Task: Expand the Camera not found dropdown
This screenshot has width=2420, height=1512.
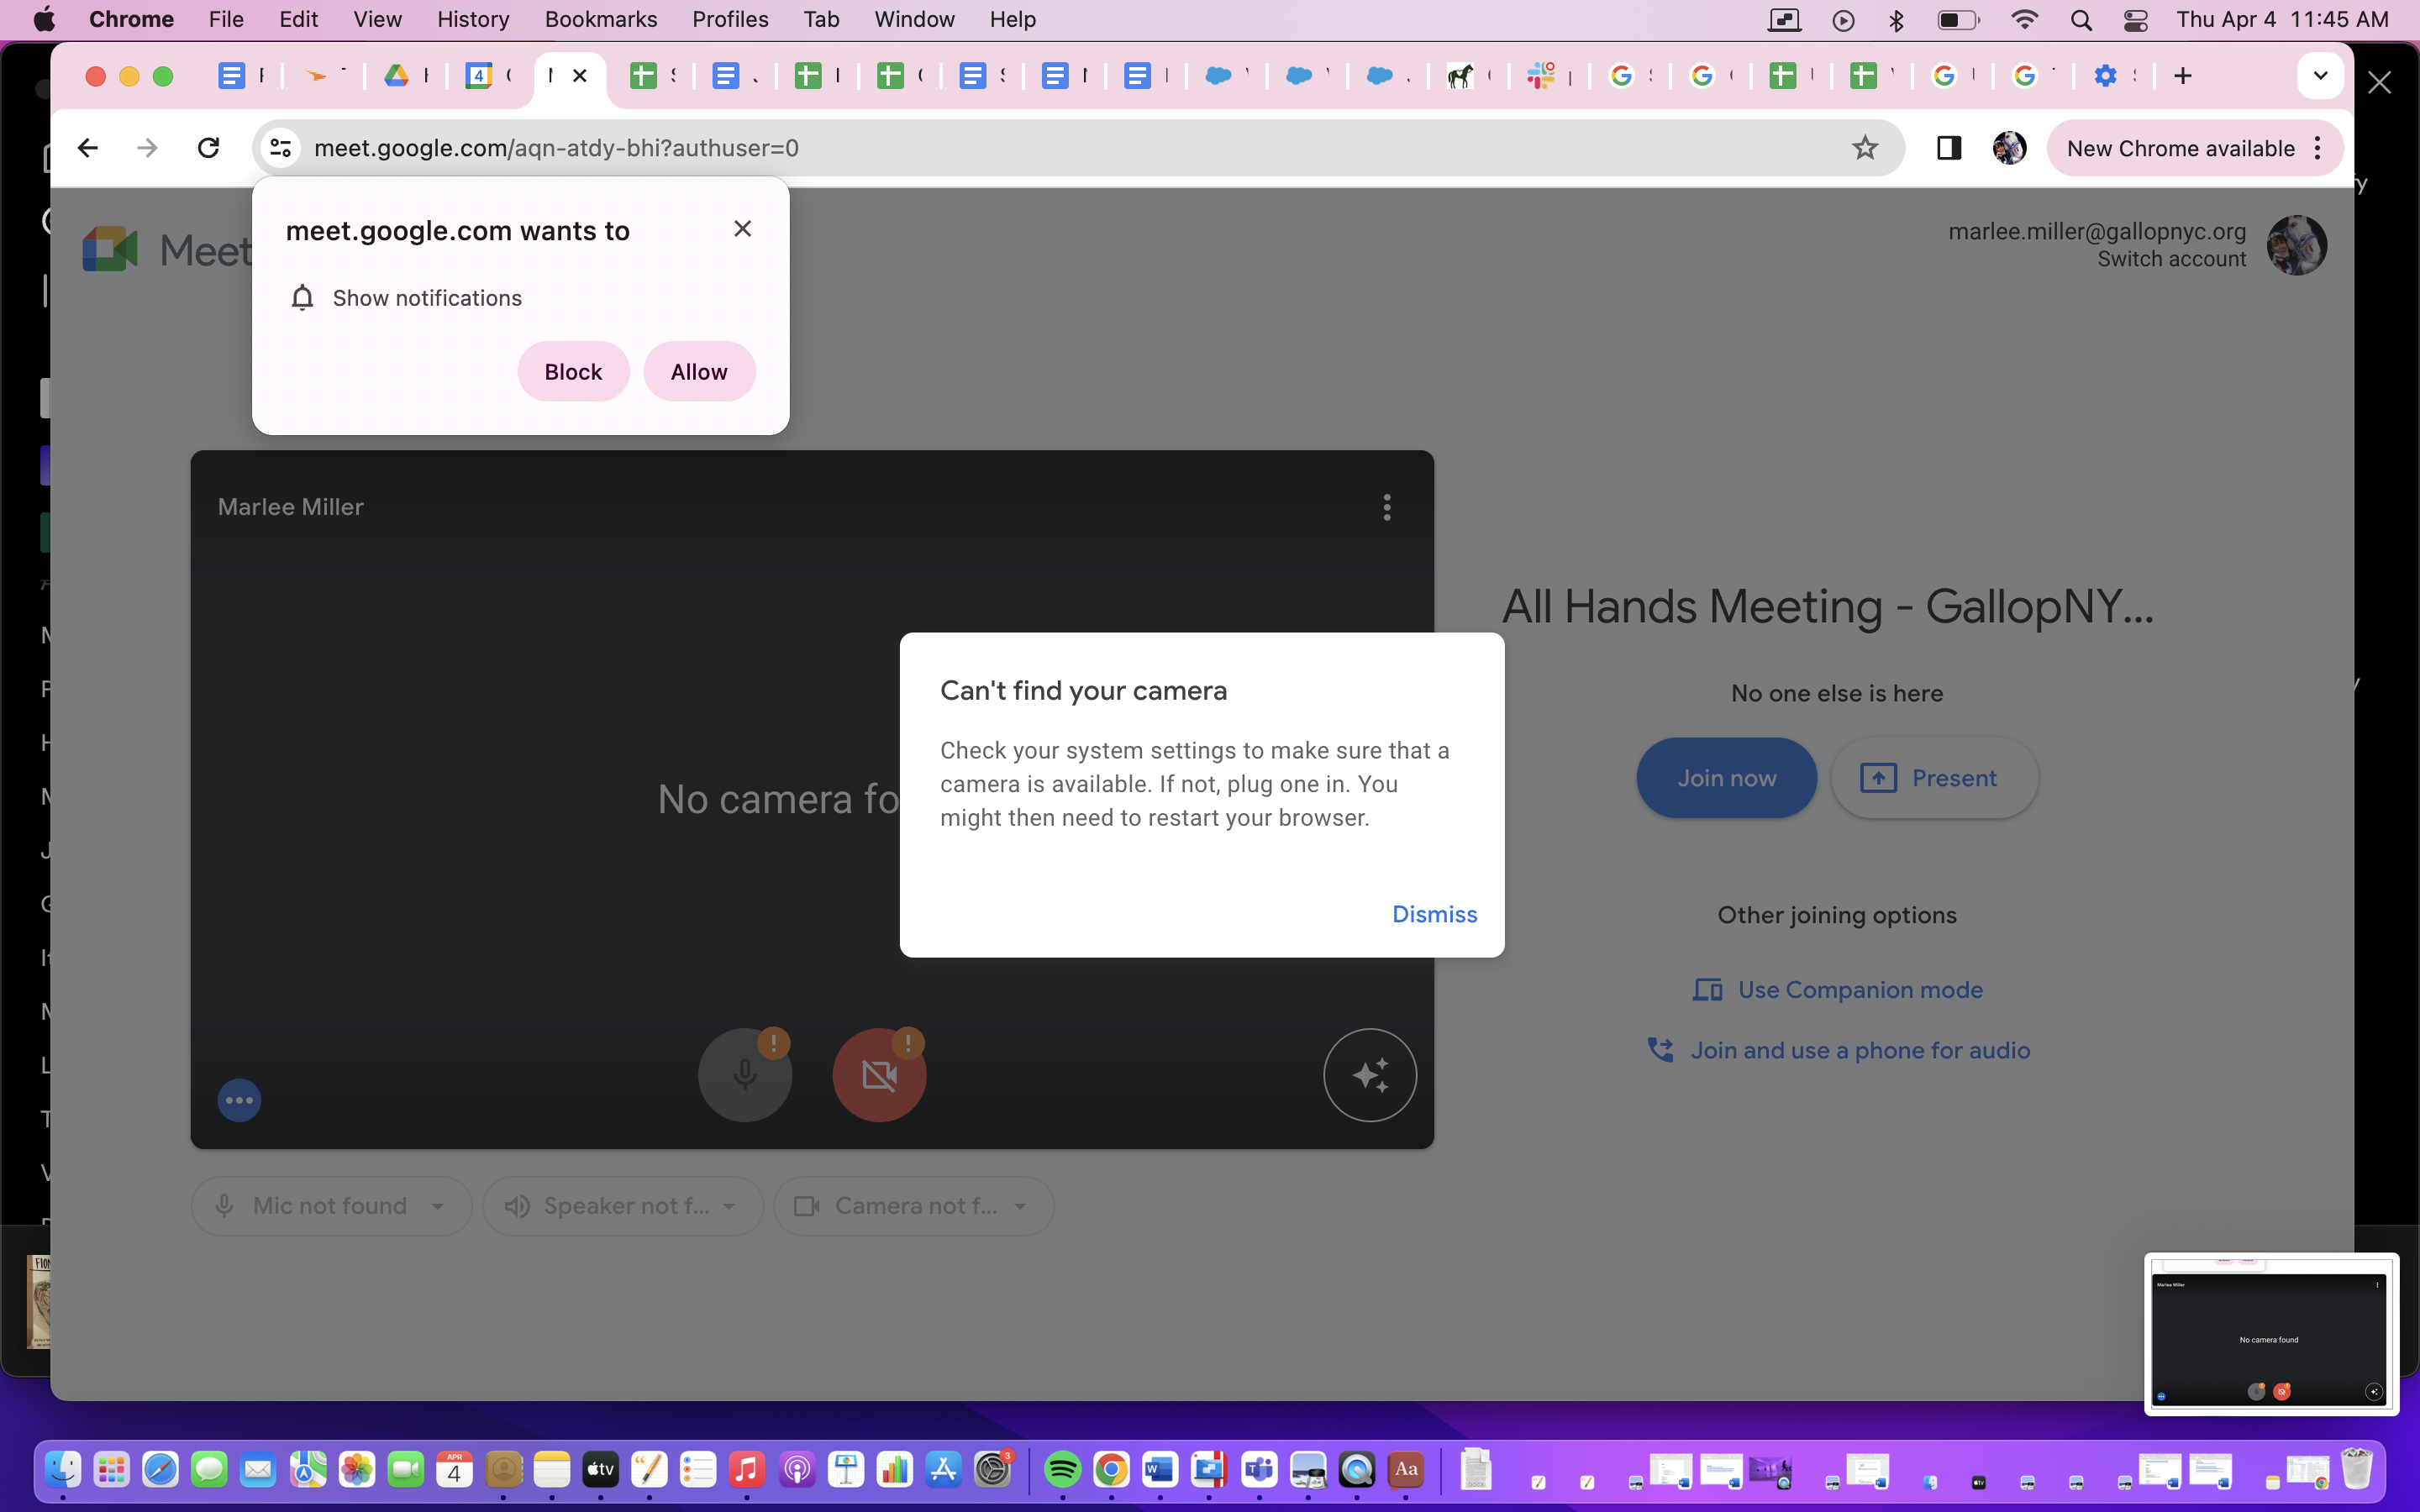Action: pos(913,1206)
